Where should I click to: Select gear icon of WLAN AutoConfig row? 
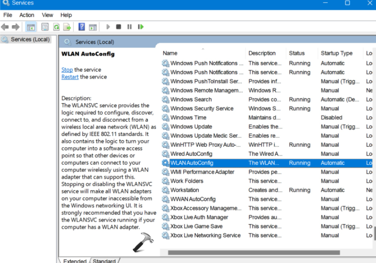point(165,163)
